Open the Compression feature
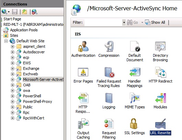182x140 pixels. pos(109,49)
